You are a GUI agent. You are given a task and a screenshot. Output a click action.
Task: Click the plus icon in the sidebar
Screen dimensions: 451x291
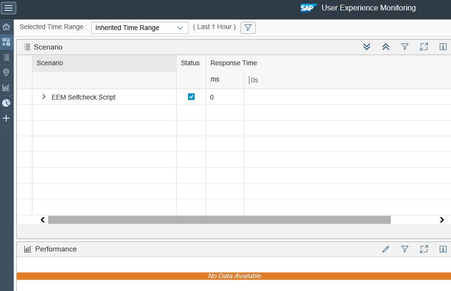[x=6, y=118]
